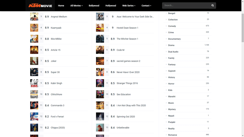Click the Code M title link
The width and height of the screenshot is (244, 137).
click(120, 50)
